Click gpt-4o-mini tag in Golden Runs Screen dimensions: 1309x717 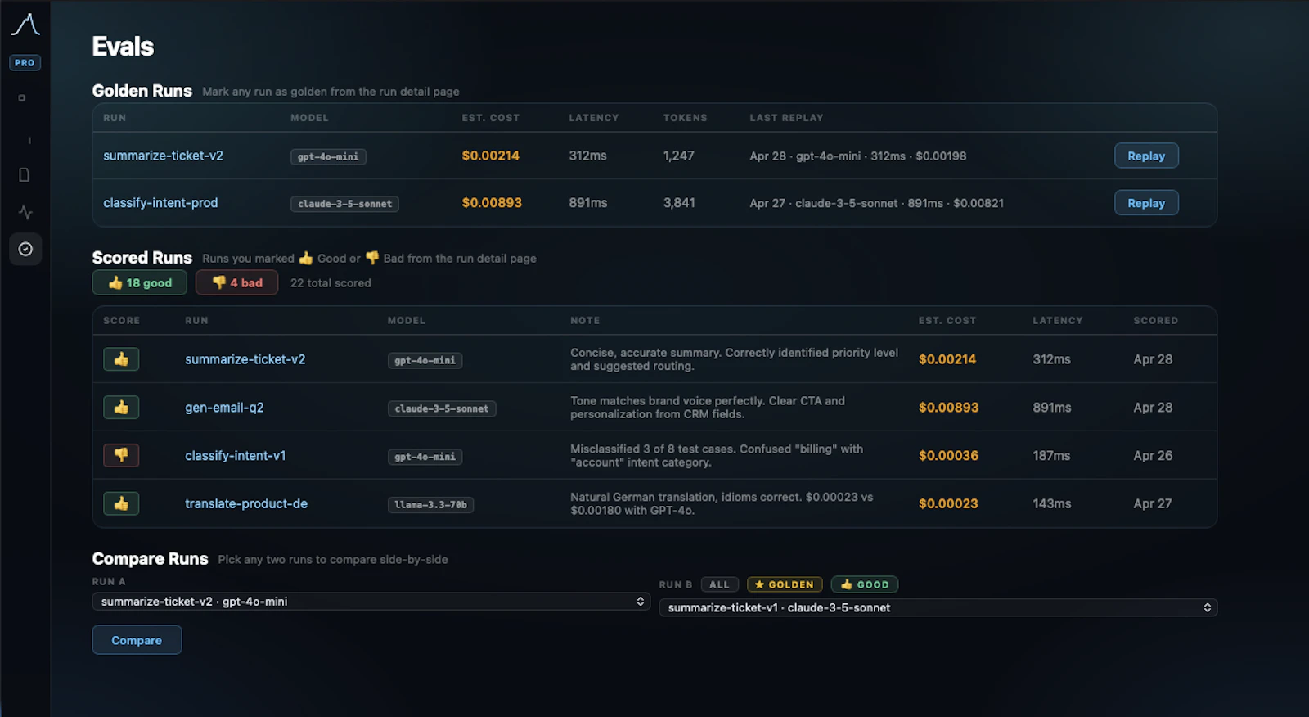328,156
